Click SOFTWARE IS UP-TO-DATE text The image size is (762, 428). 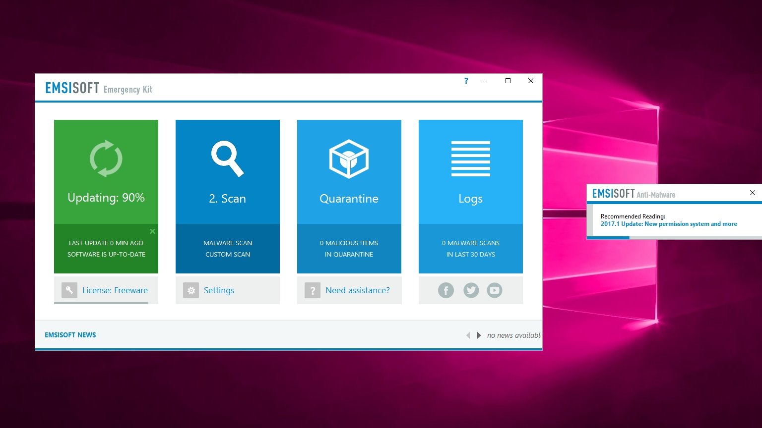coord(106,254)
